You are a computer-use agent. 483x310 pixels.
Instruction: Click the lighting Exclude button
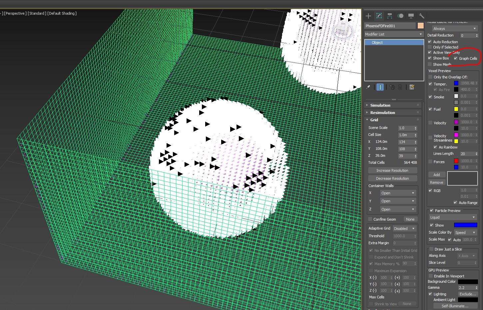(x=468, y=294)
